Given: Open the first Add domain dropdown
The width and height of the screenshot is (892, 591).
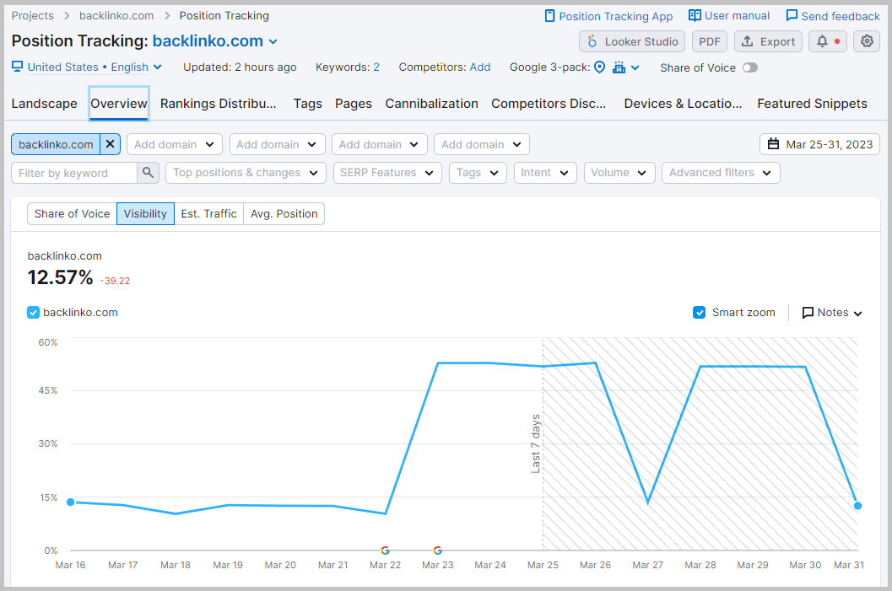Looking at the screenshot, I should click(174, 144).
